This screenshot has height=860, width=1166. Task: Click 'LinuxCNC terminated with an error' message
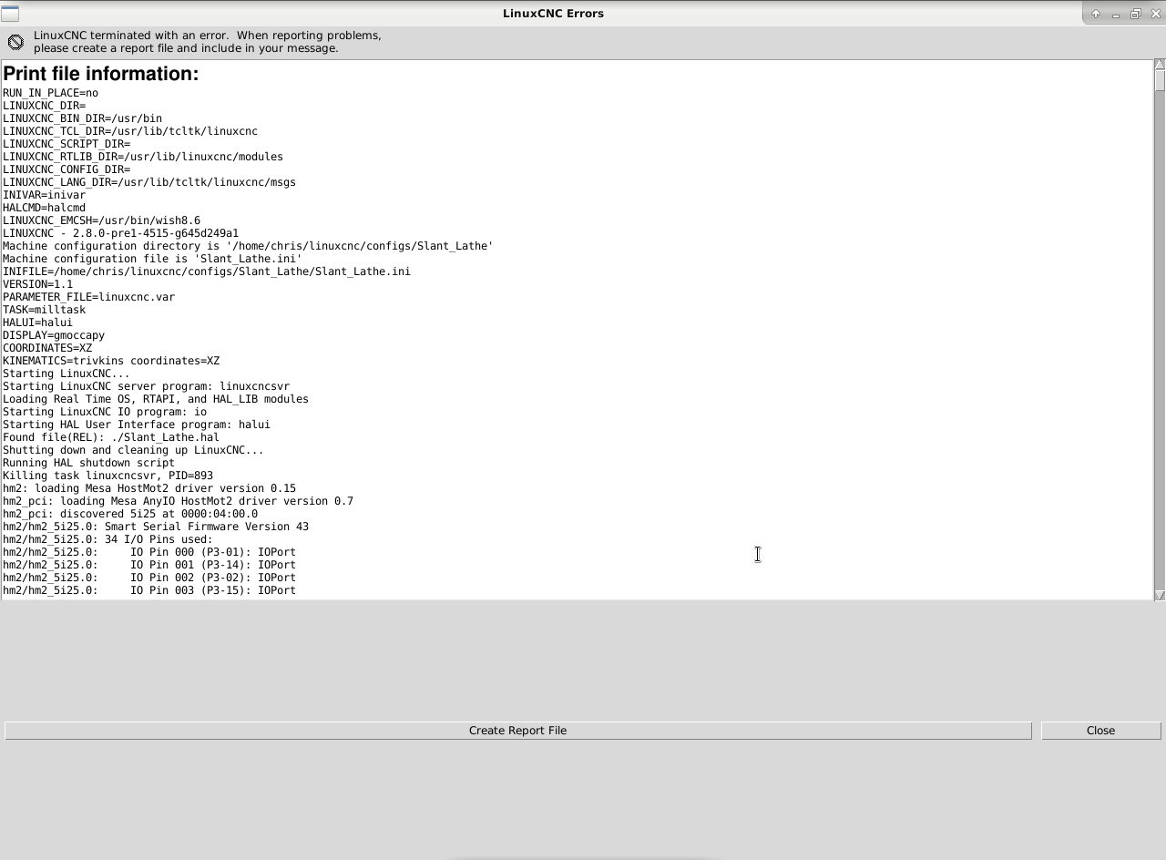tap(208, 42)
